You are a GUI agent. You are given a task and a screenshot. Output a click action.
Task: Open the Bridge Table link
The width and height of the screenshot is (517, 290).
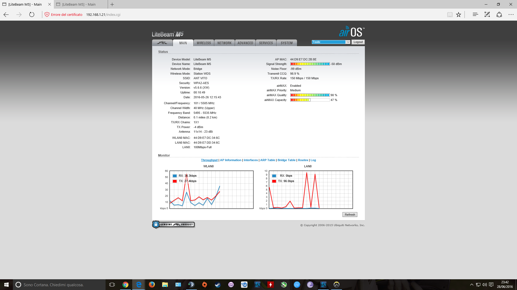[x=287, y=160]
